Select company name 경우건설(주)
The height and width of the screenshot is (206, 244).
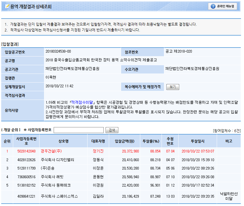(51, 151)
